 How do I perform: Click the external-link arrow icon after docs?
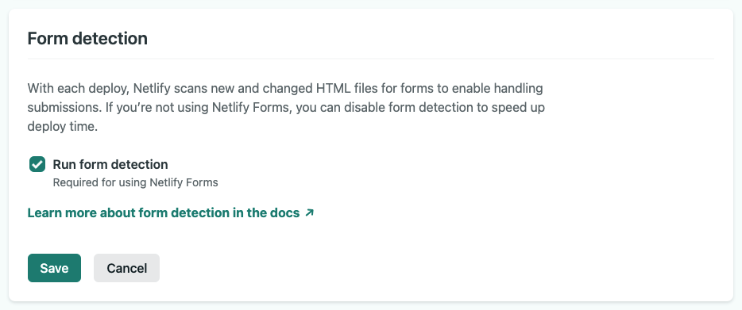coord(310,212)
